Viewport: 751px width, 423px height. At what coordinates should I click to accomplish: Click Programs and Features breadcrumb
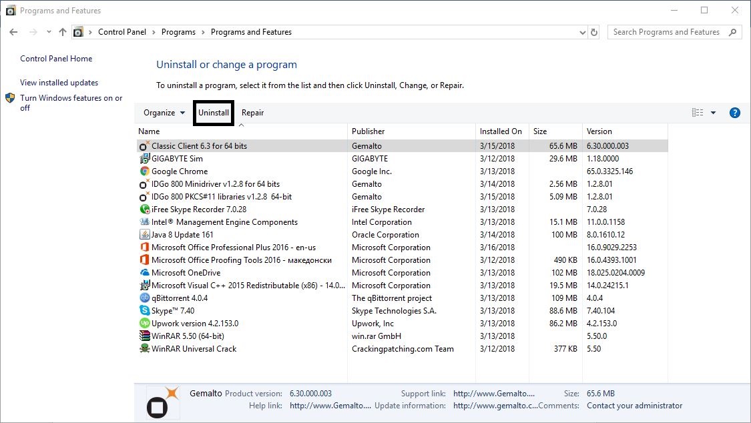[x=251, y=32]
